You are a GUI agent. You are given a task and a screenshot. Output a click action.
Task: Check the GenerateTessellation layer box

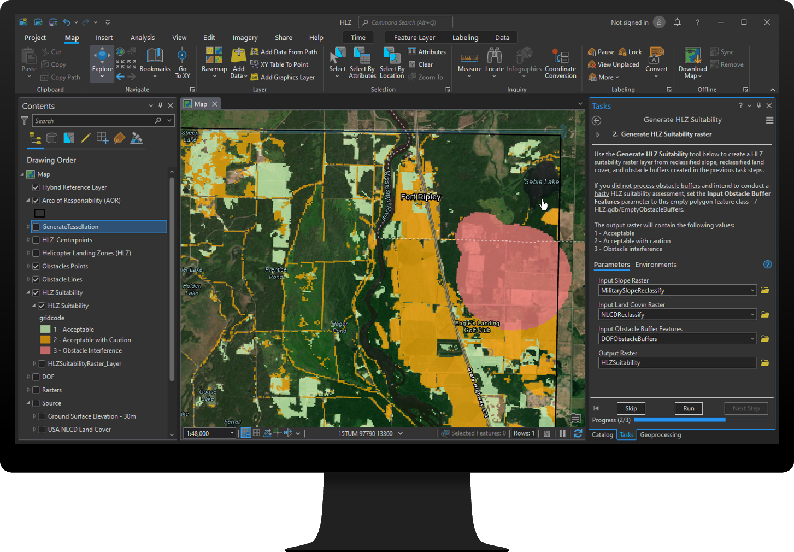36,227
